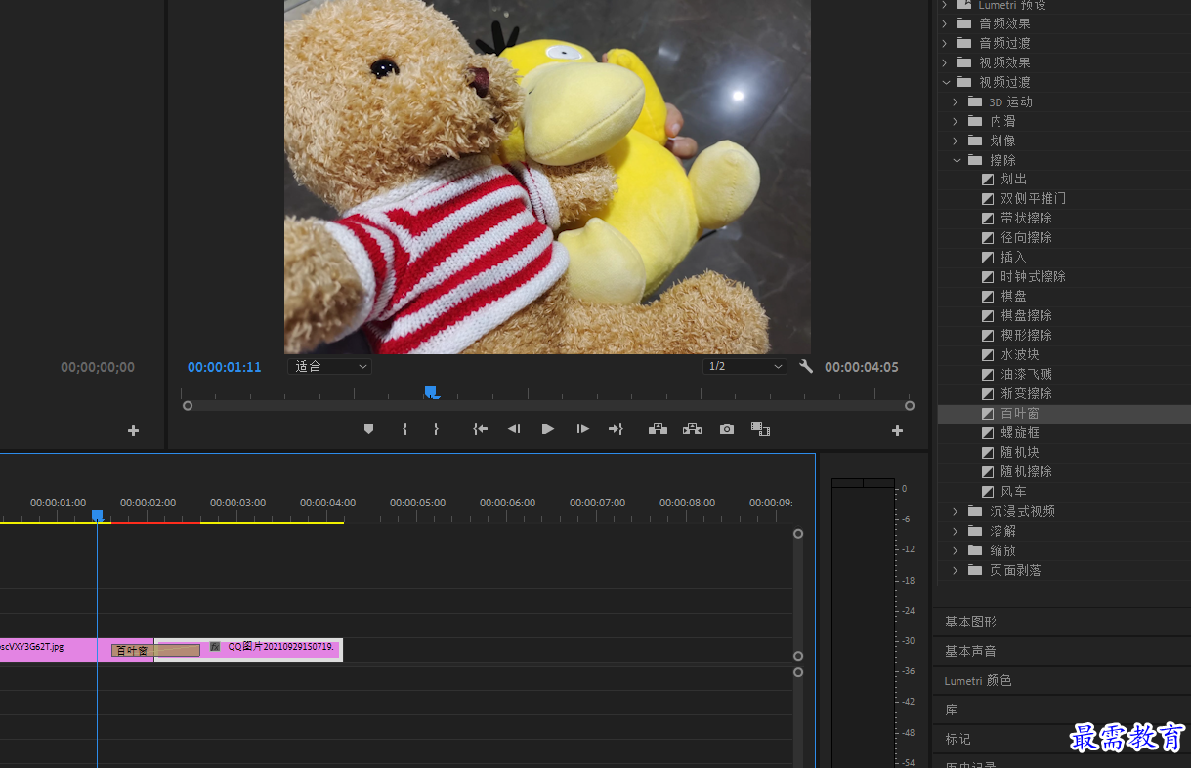Expand the 缩放 subfolder
The height and width of the screenshot is (768, 1191).
click(x=956, y=550)
